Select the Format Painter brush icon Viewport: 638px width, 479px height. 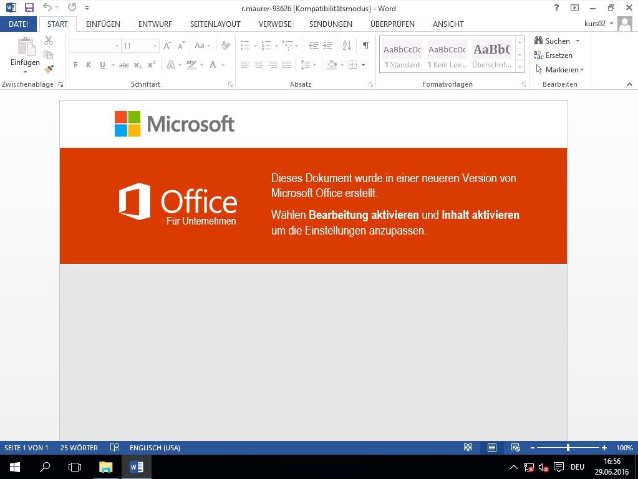click(49, 69)
